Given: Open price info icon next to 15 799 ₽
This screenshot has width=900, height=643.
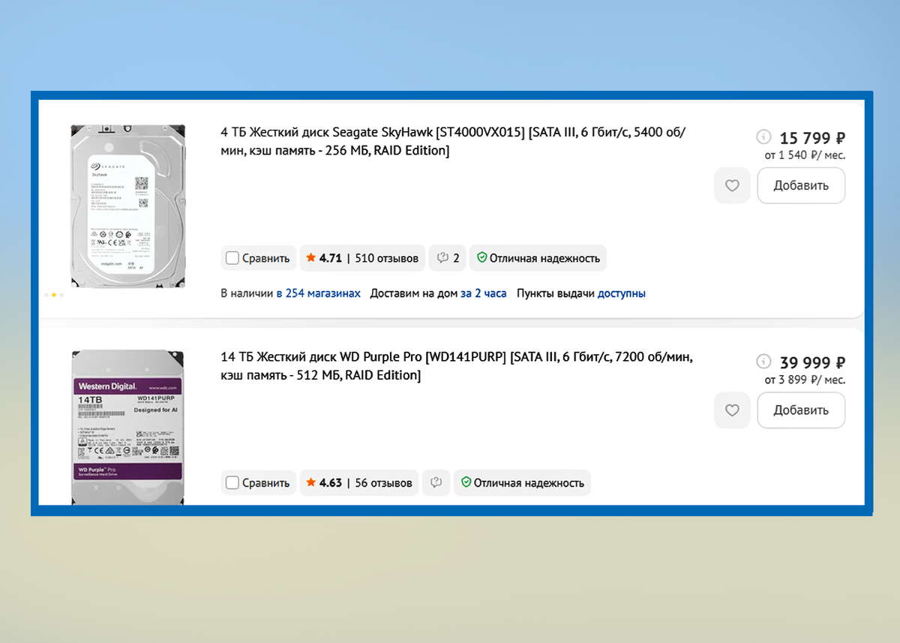Looking at the screenshot, I should pos(763,137).
